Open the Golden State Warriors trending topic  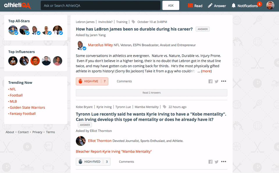[27, 107]
